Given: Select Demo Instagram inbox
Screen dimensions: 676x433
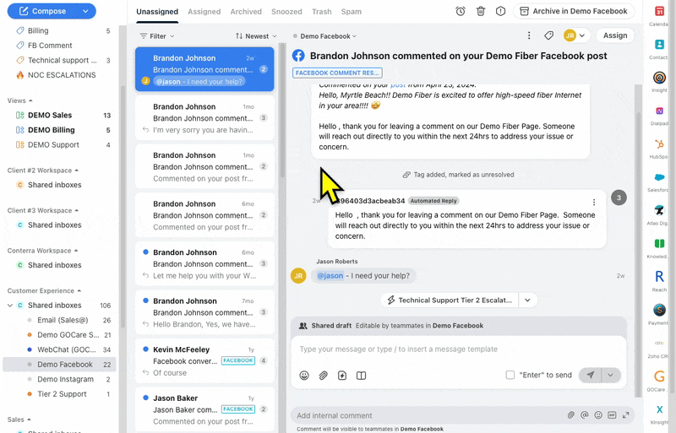Looking at the screenshot, I should (x=65, y=379).
